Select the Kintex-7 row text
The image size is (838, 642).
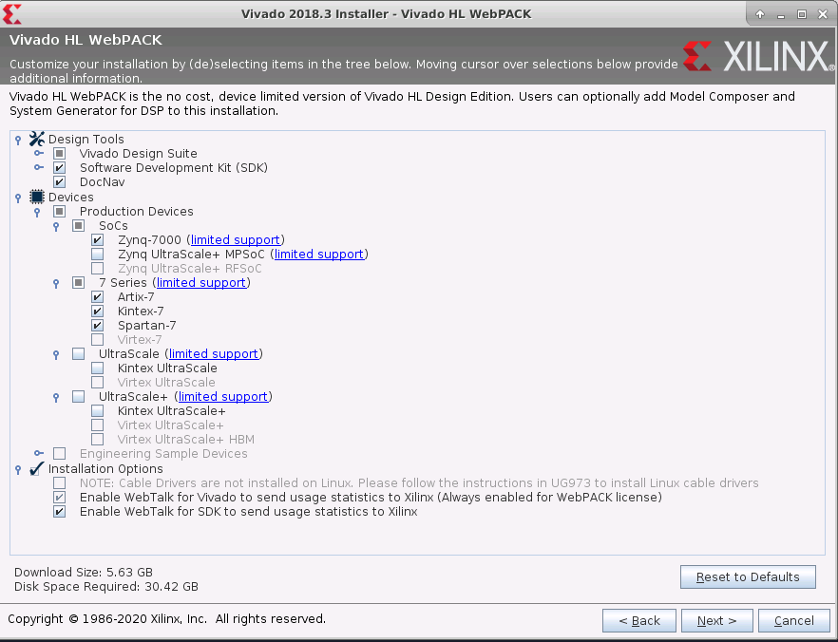coord(141,311)
